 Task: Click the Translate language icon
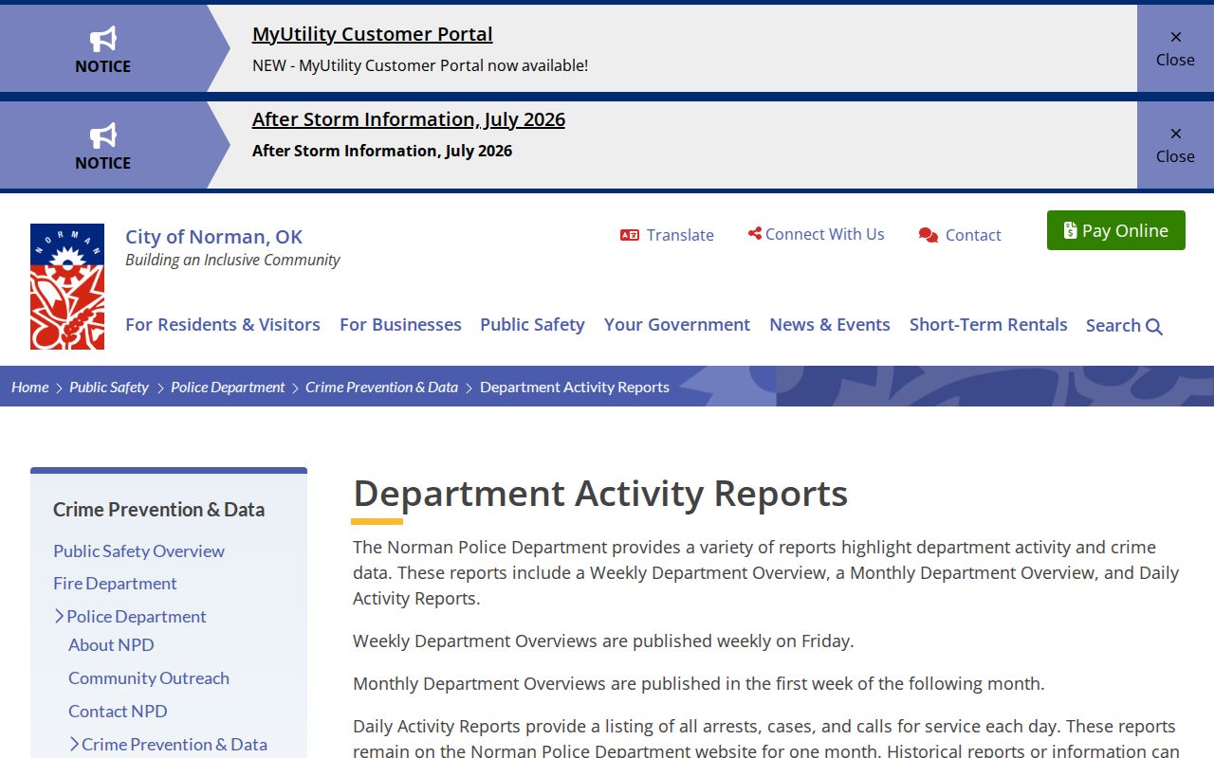[630, 235]
